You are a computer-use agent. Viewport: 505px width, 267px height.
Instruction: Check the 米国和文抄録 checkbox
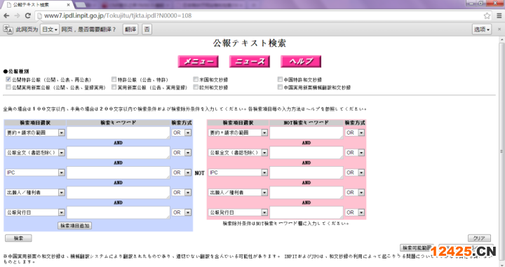(x=196, y=79)
